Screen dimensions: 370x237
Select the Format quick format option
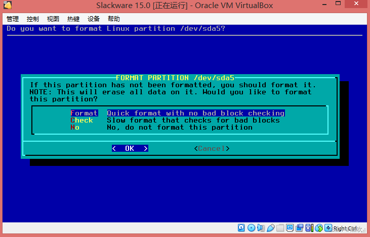178,113
